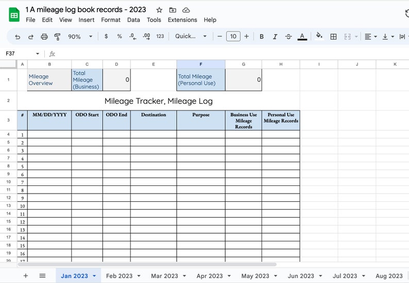Decrease decimal places
The image size is (409, 283).
pyautogui.click(x=133, y=36)
